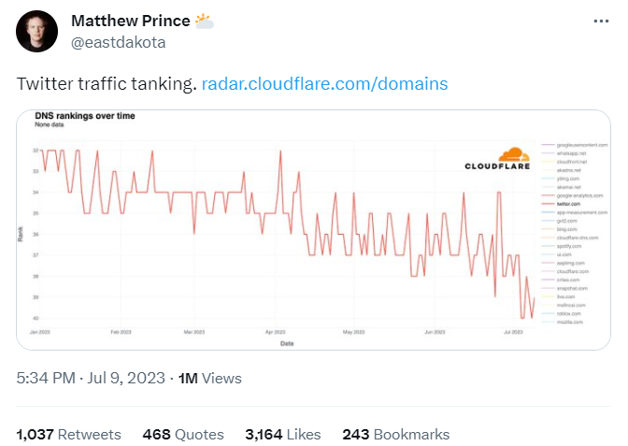
Task: Open the DNS rankings chart image
Action: point(313,230)
